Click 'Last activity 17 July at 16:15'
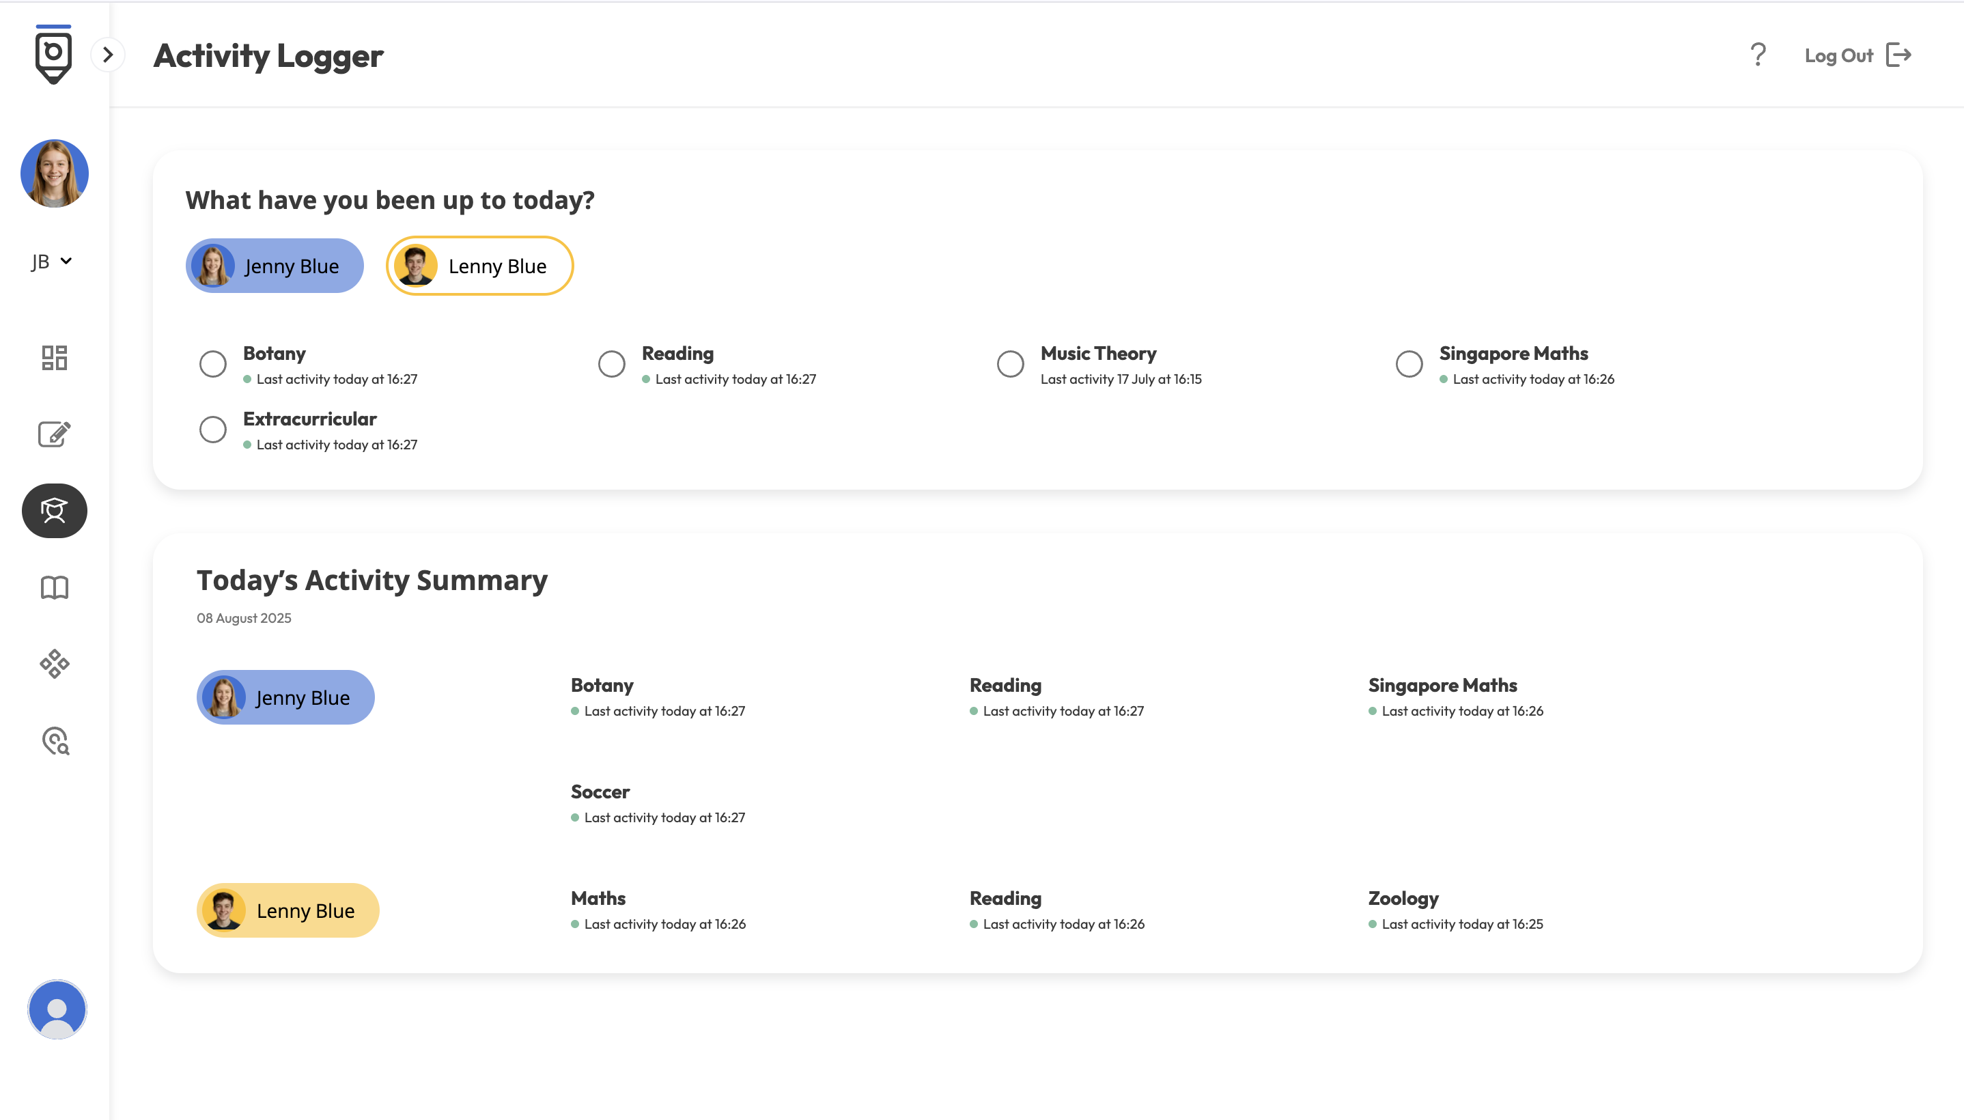 point(1121,379)
